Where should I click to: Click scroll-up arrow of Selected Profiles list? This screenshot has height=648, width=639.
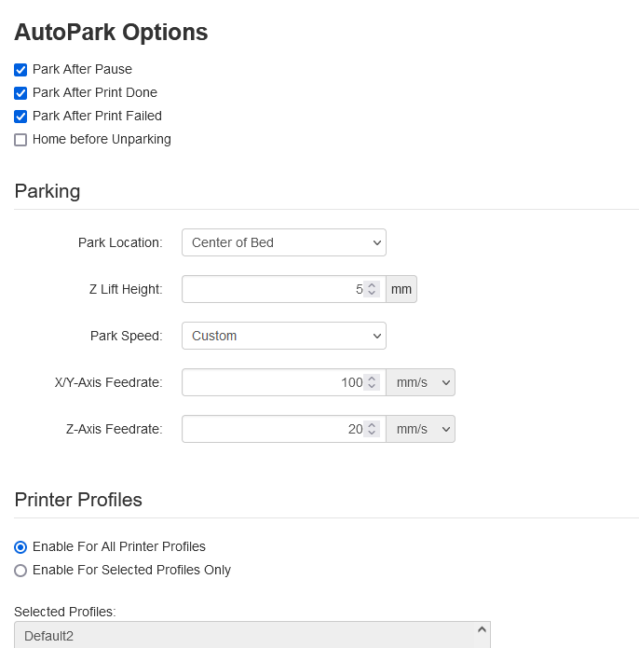click(482, 629)
